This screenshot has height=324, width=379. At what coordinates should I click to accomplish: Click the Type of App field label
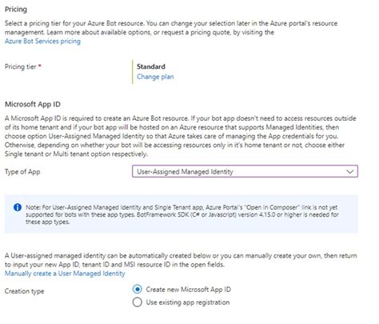coord(22,172)
